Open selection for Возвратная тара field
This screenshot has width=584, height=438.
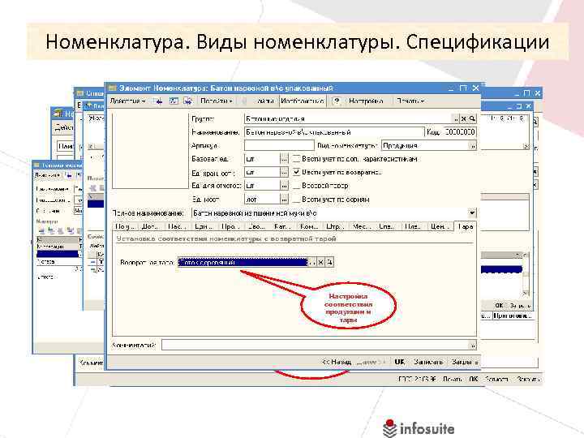[x=312, y=262]
